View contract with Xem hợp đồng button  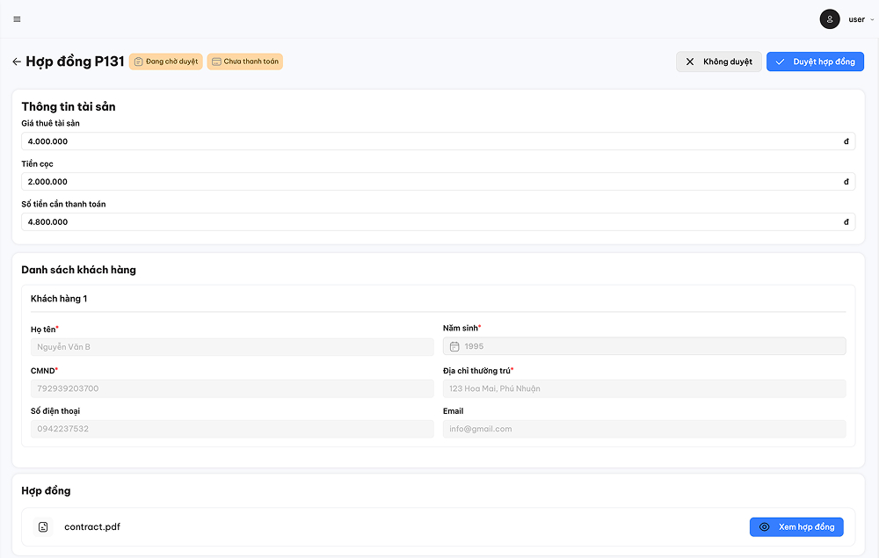(796, 526)
